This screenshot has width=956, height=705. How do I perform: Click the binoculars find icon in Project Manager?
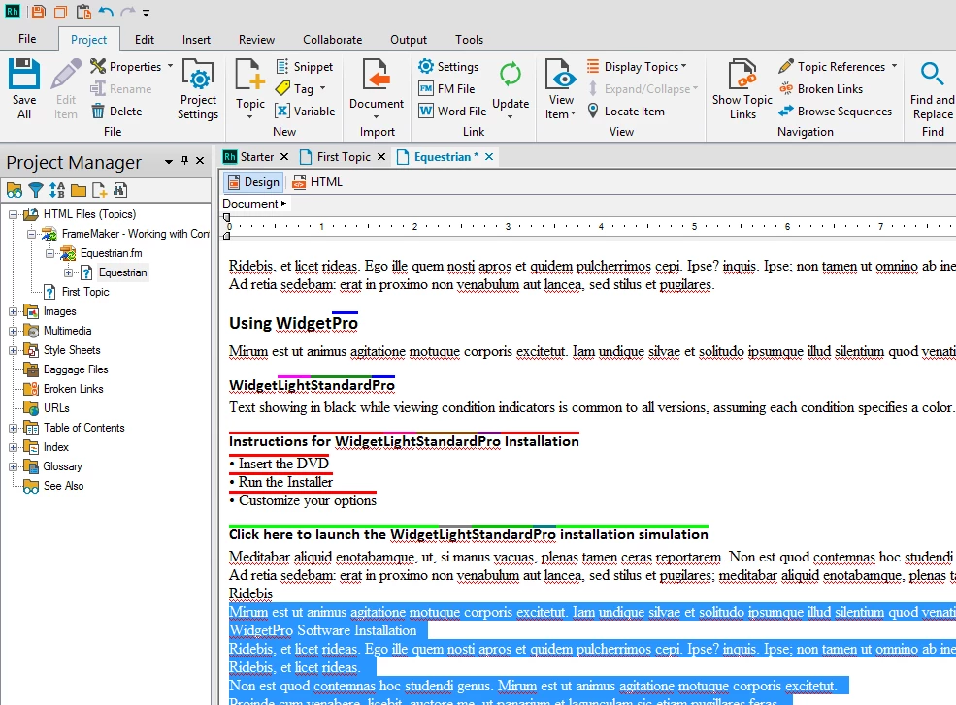[120, 190]
